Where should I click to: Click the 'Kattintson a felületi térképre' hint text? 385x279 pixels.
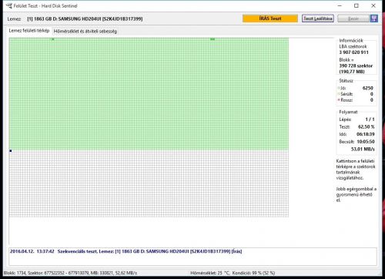click(356, 170)
